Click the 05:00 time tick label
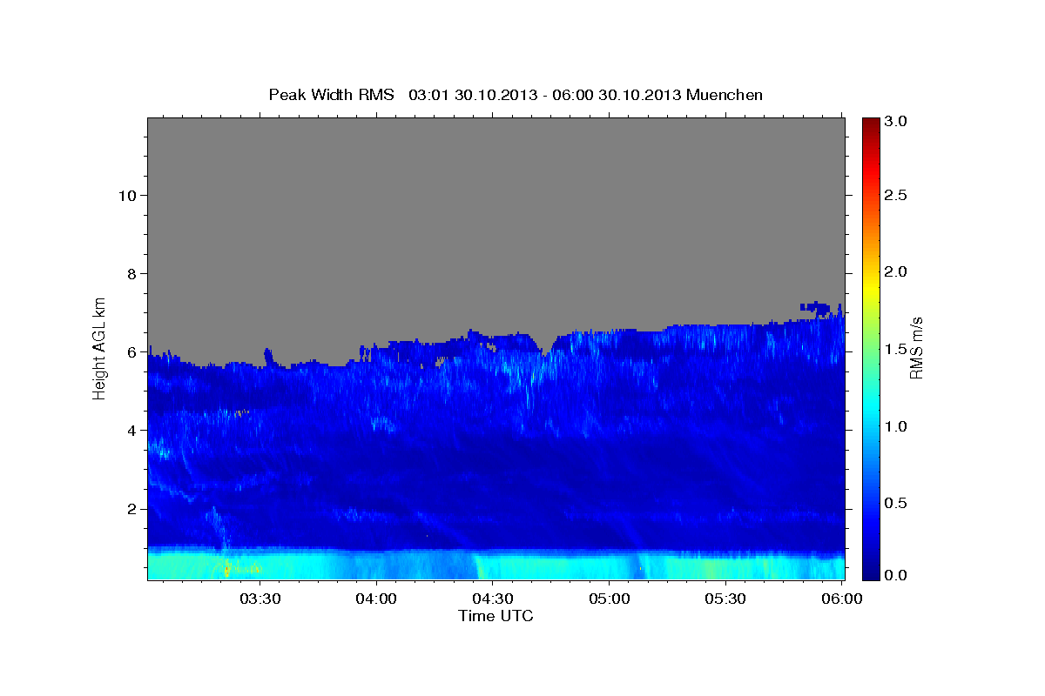This screenshot has height=696, width=1045. coord(609,599)
